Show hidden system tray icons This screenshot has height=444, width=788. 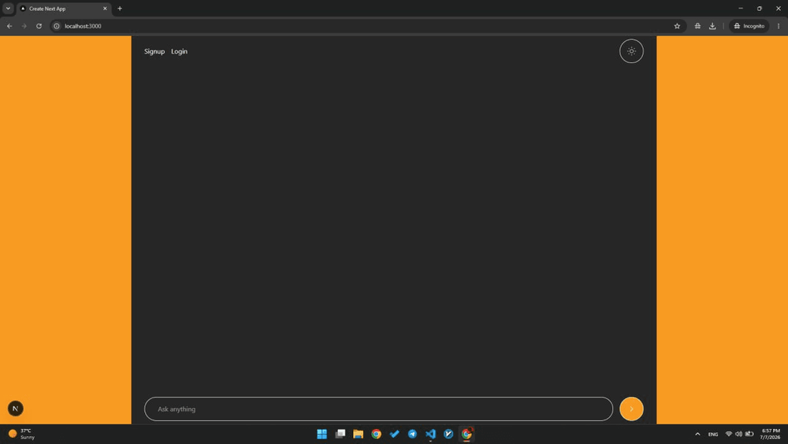[x=697, y=434]
